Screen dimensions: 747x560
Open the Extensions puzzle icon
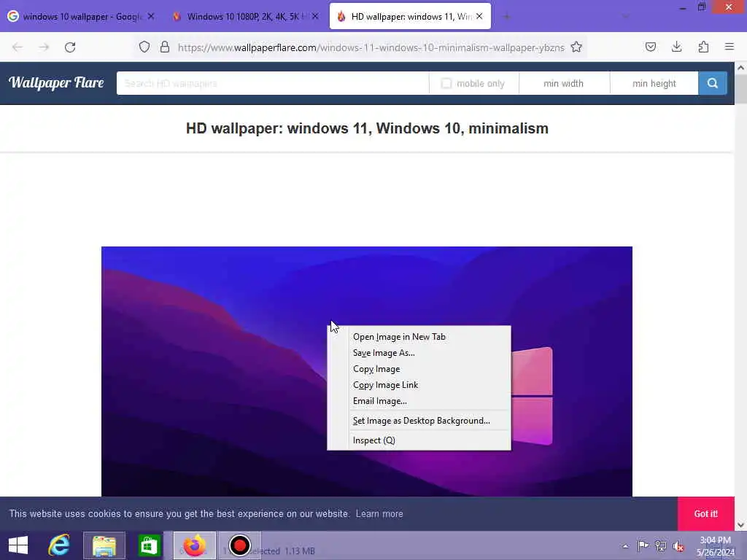coord(703,47)
